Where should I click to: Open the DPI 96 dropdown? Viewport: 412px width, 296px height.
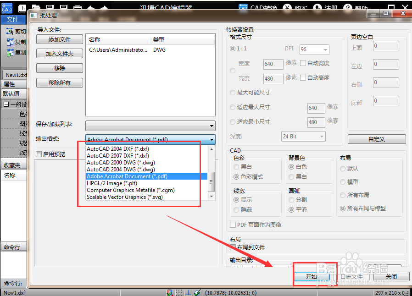pyautogui.click(x=314, y=49)
